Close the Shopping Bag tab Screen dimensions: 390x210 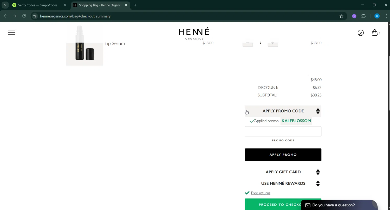tap(126, 5)
